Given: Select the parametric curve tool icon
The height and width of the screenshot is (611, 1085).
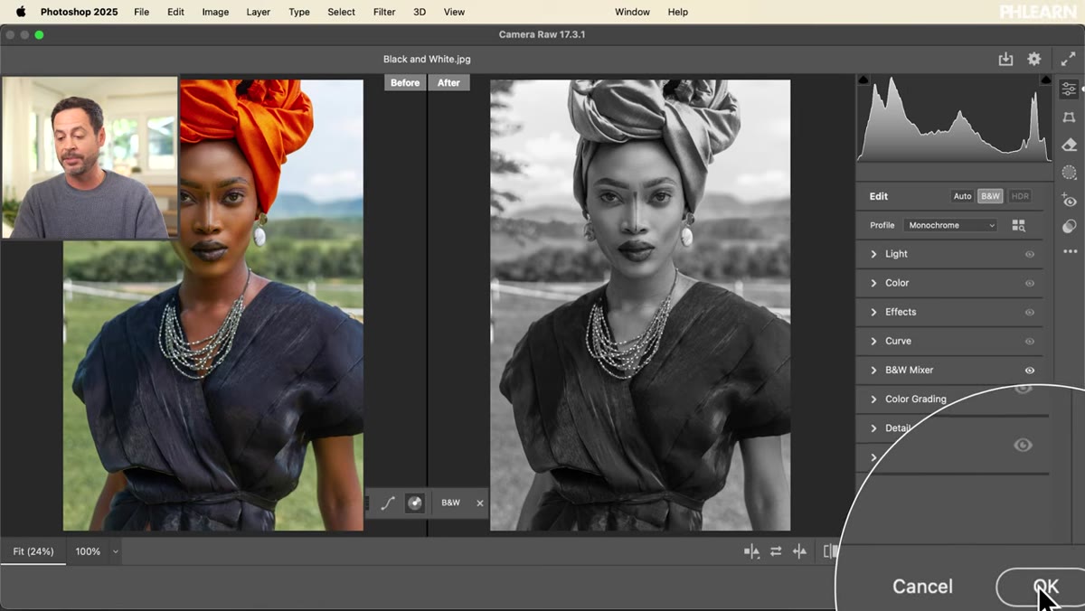Looking at the screenshot, I should [x=388, y=503].
